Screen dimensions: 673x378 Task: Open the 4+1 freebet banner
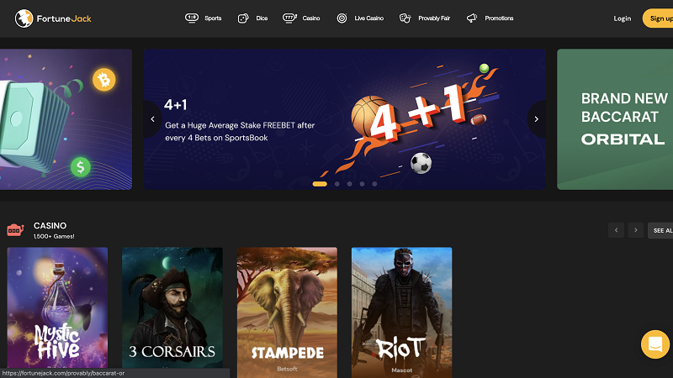[x=345, y=119]
